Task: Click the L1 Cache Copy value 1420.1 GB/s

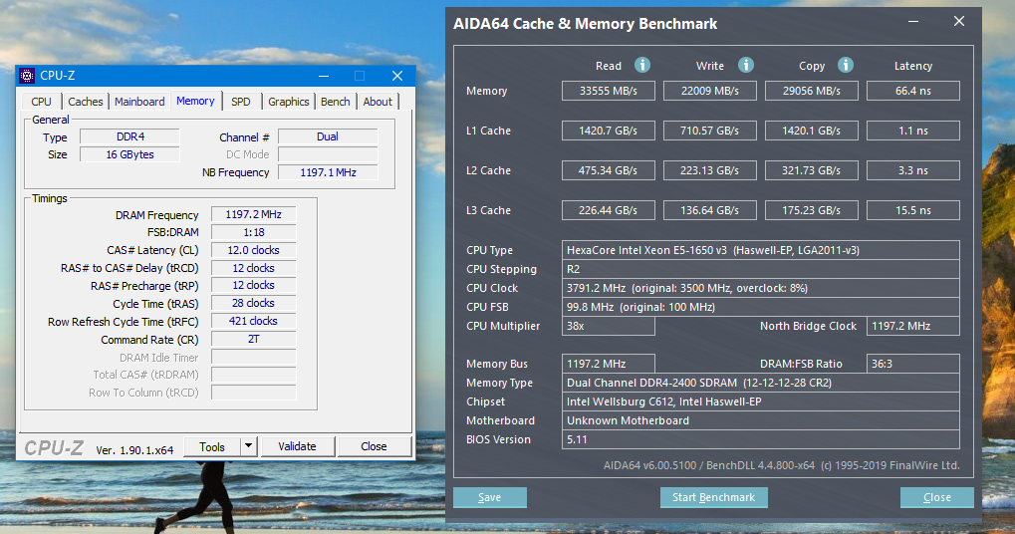Action: point(812,131)
